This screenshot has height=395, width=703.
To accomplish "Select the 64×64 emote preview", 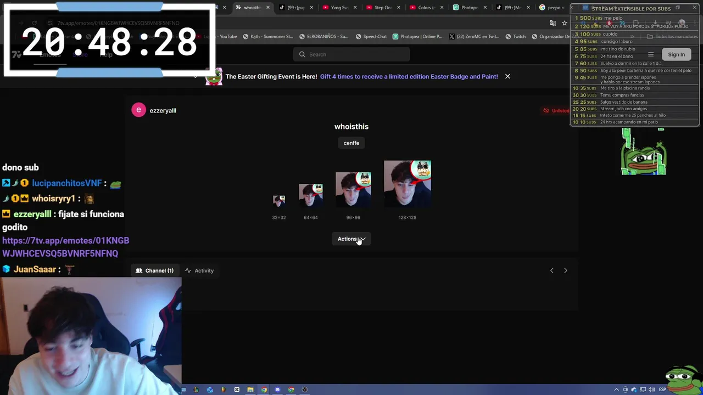I will 311,195.
